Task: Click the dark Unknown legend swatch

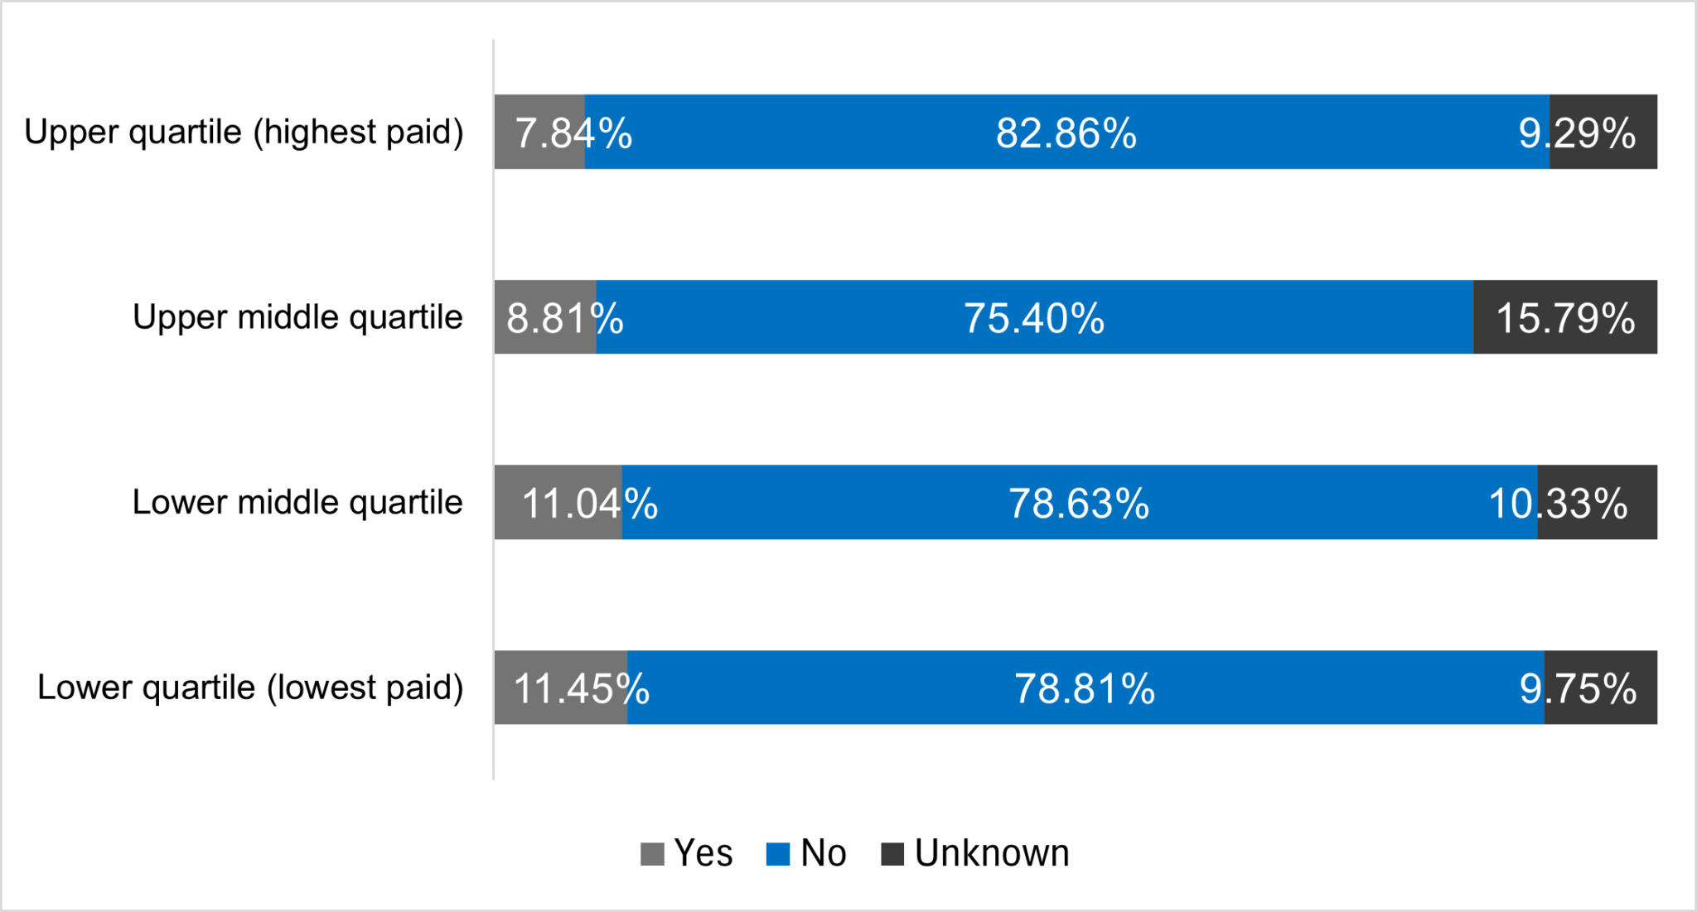Action: coord(892,854)
